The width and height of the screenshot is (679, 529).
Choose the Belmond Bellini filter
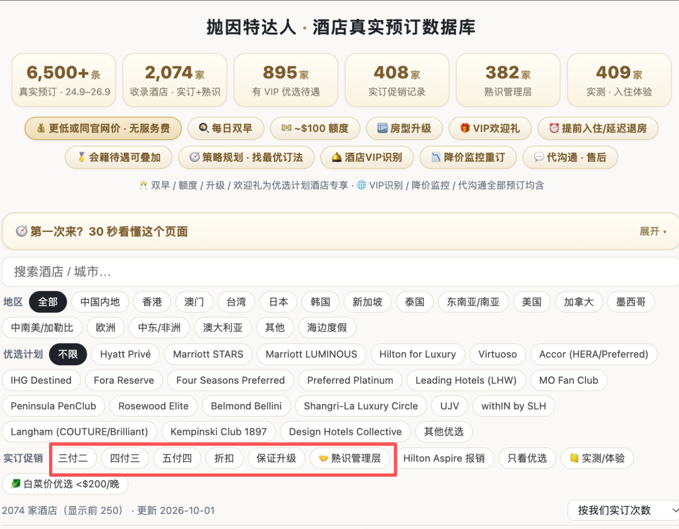coord(246,406)
